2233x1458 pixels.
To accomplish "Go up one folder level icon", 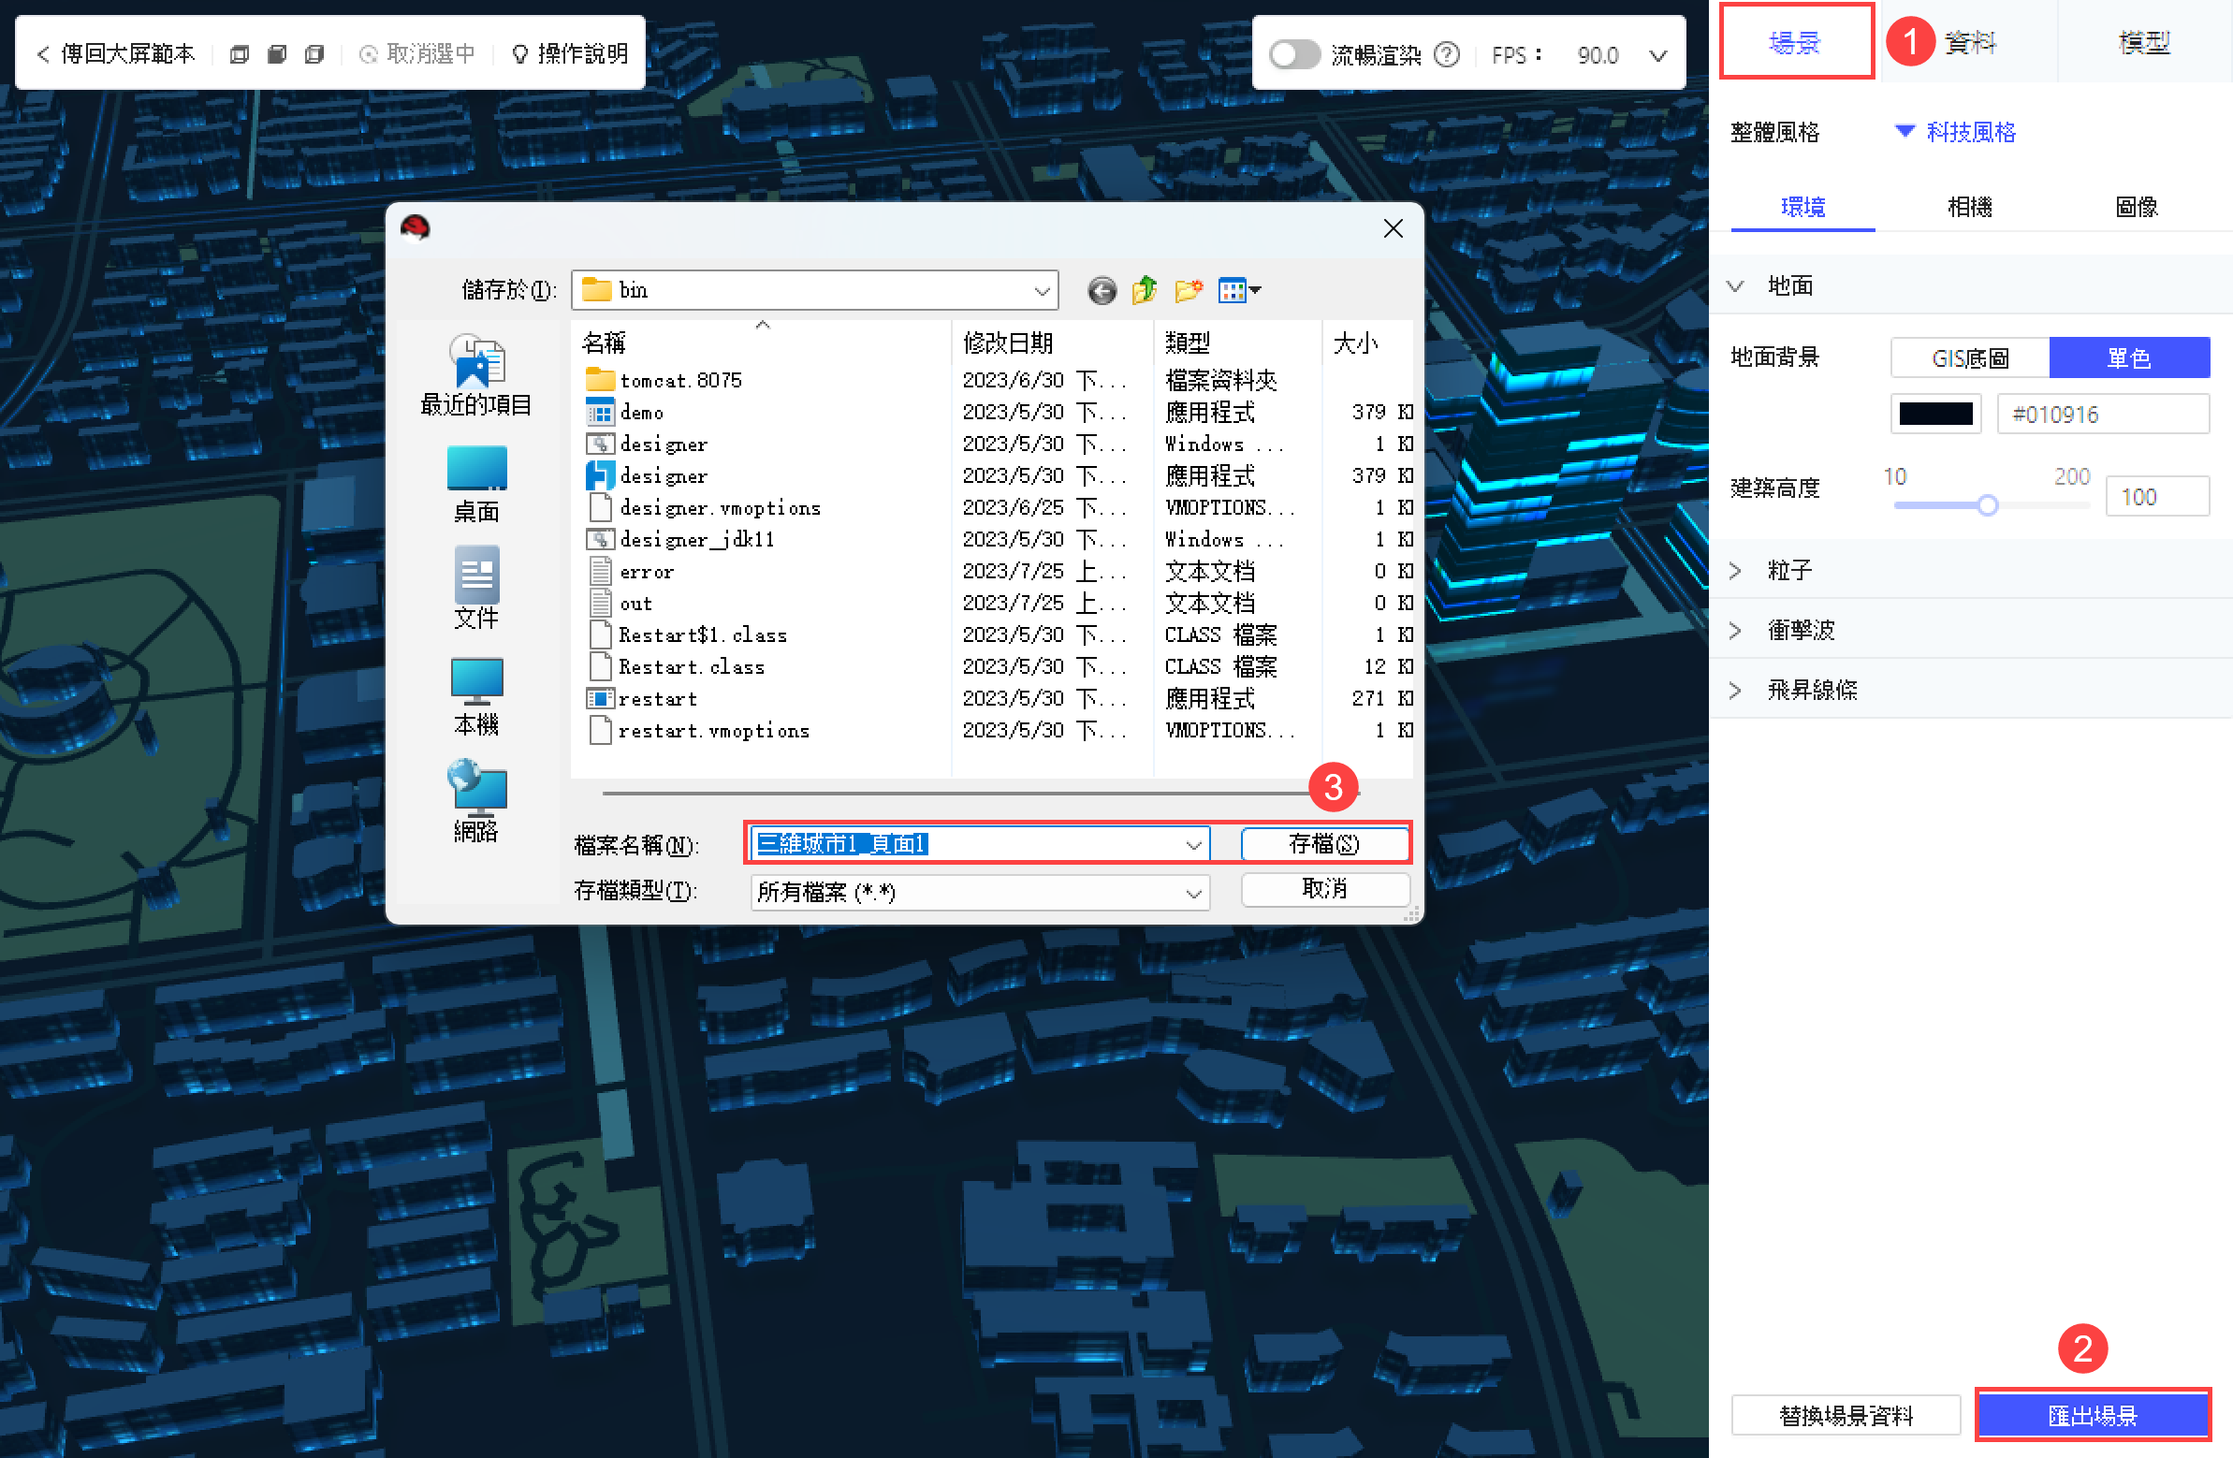I will point(1145,291).
